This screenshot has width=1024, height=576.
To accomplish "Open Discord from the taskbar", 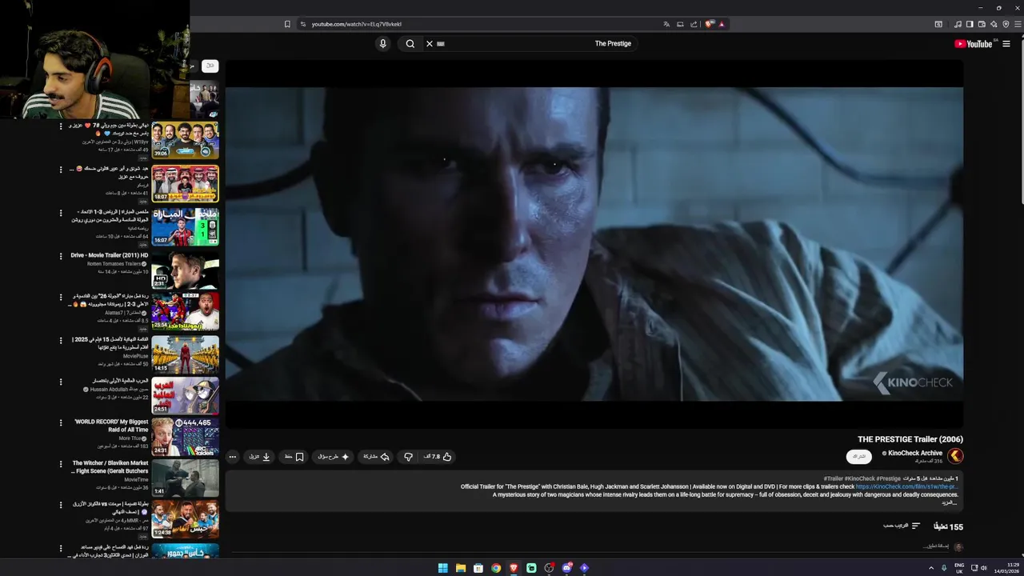I will [x=566, y=568].
